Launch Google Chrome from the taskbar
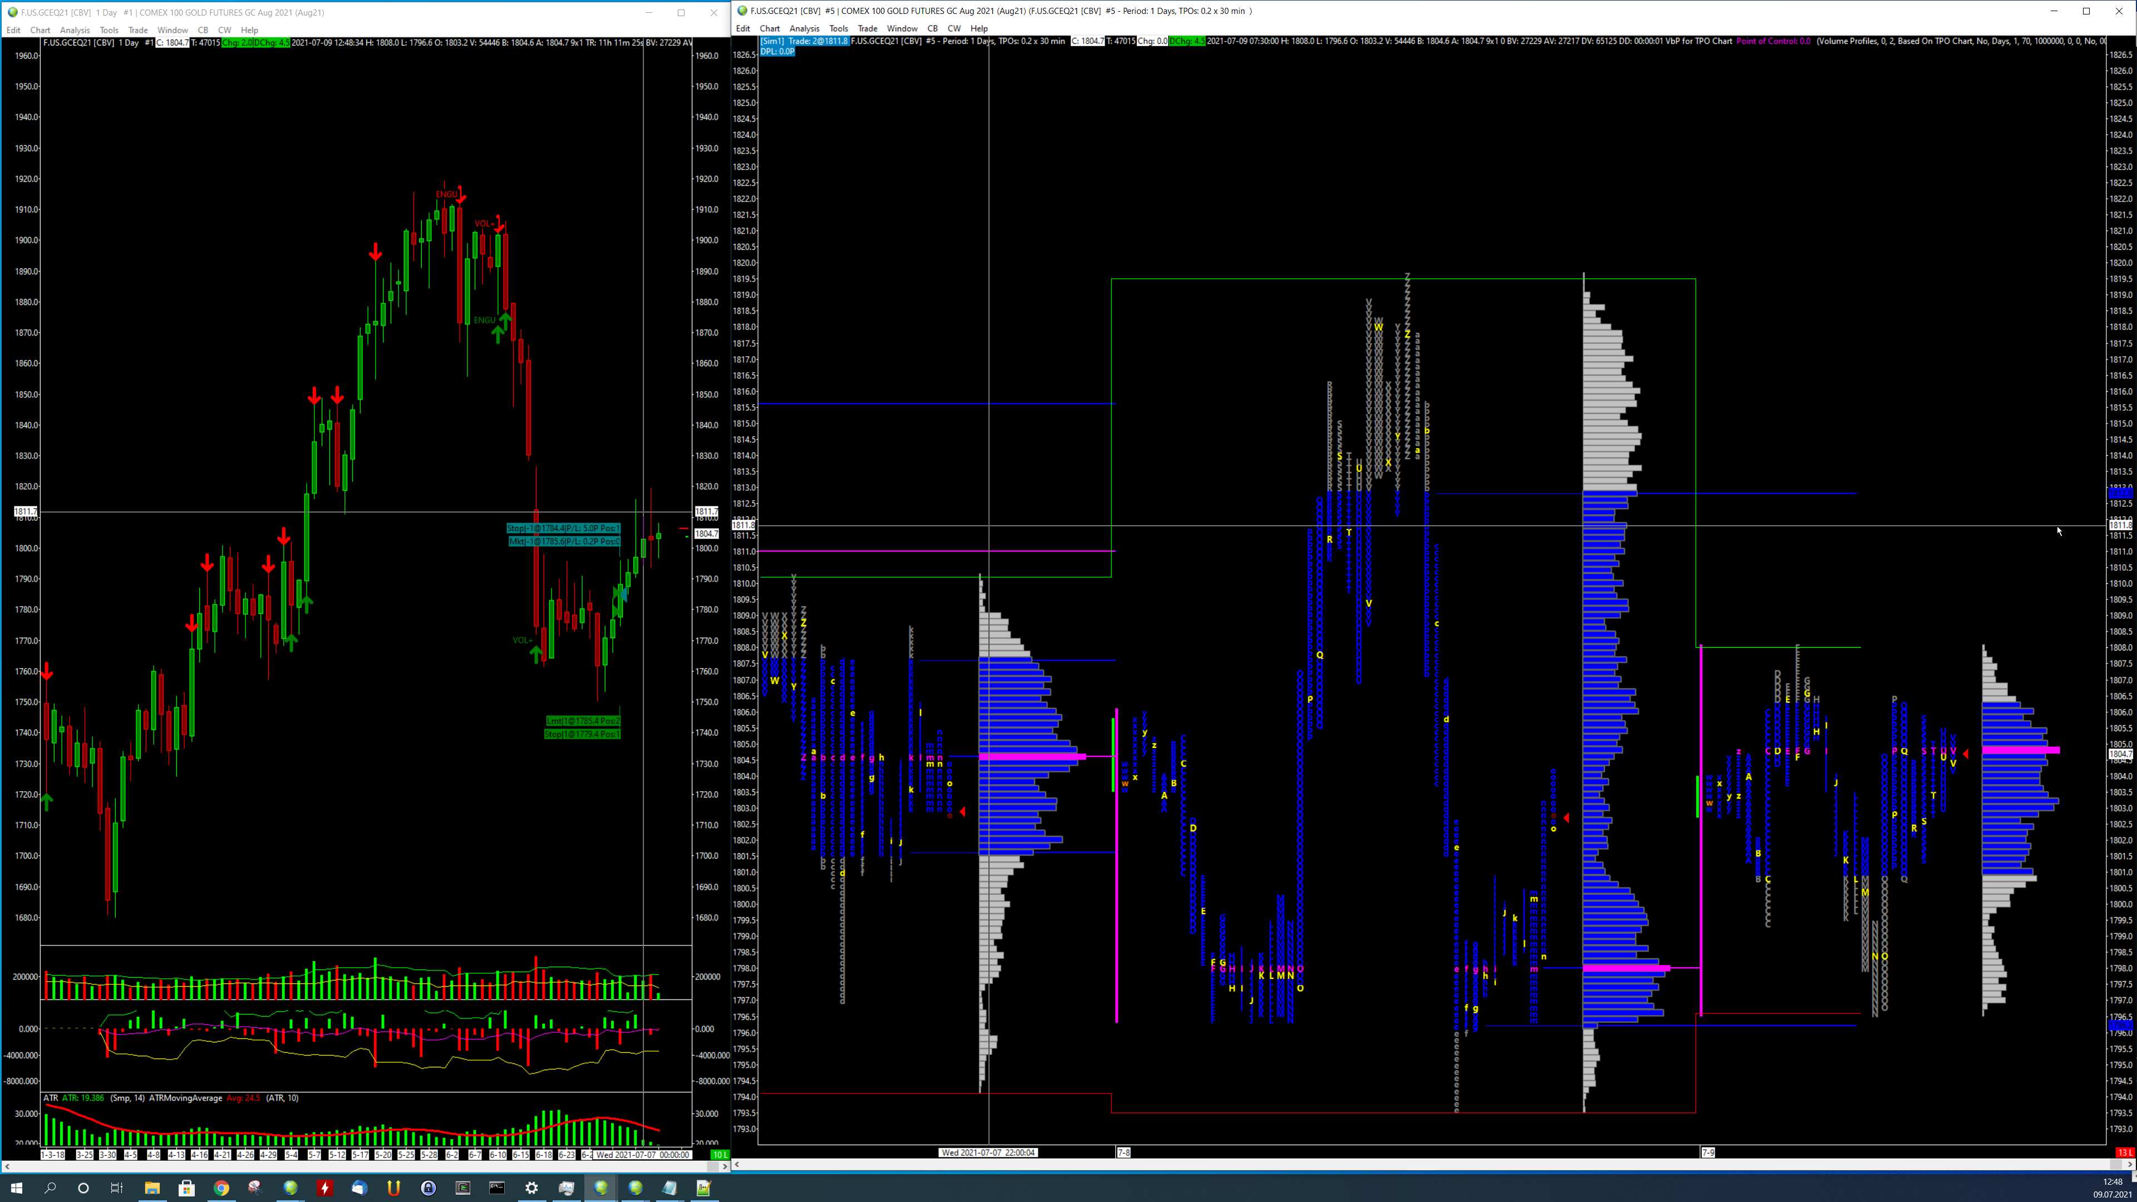 pyautogui.click(x=221, y=1188)
